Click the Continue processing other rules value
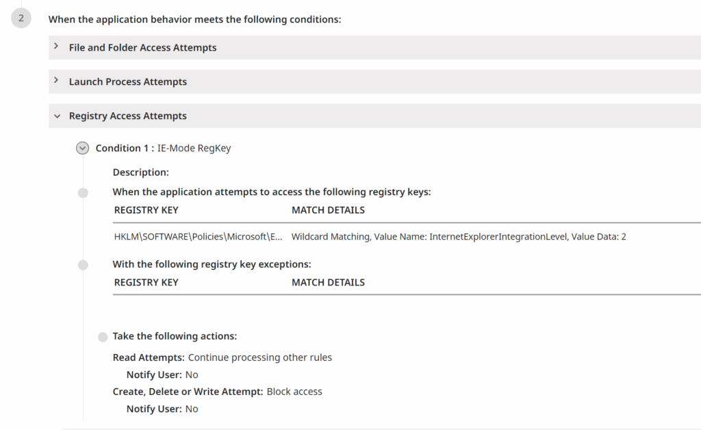 click(259, 357)
